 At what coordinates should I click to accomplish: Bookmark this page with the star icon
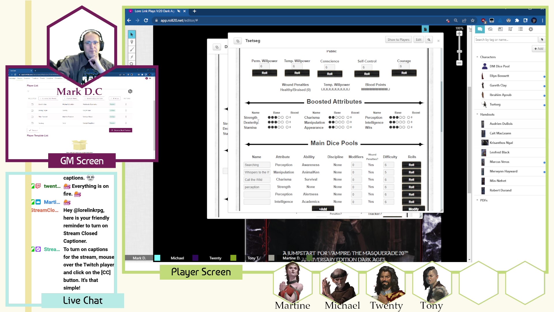click(473, 21)
